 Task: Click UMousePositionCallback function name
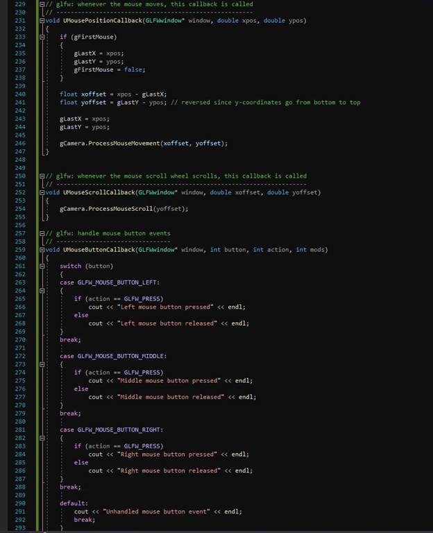(102, 21)
